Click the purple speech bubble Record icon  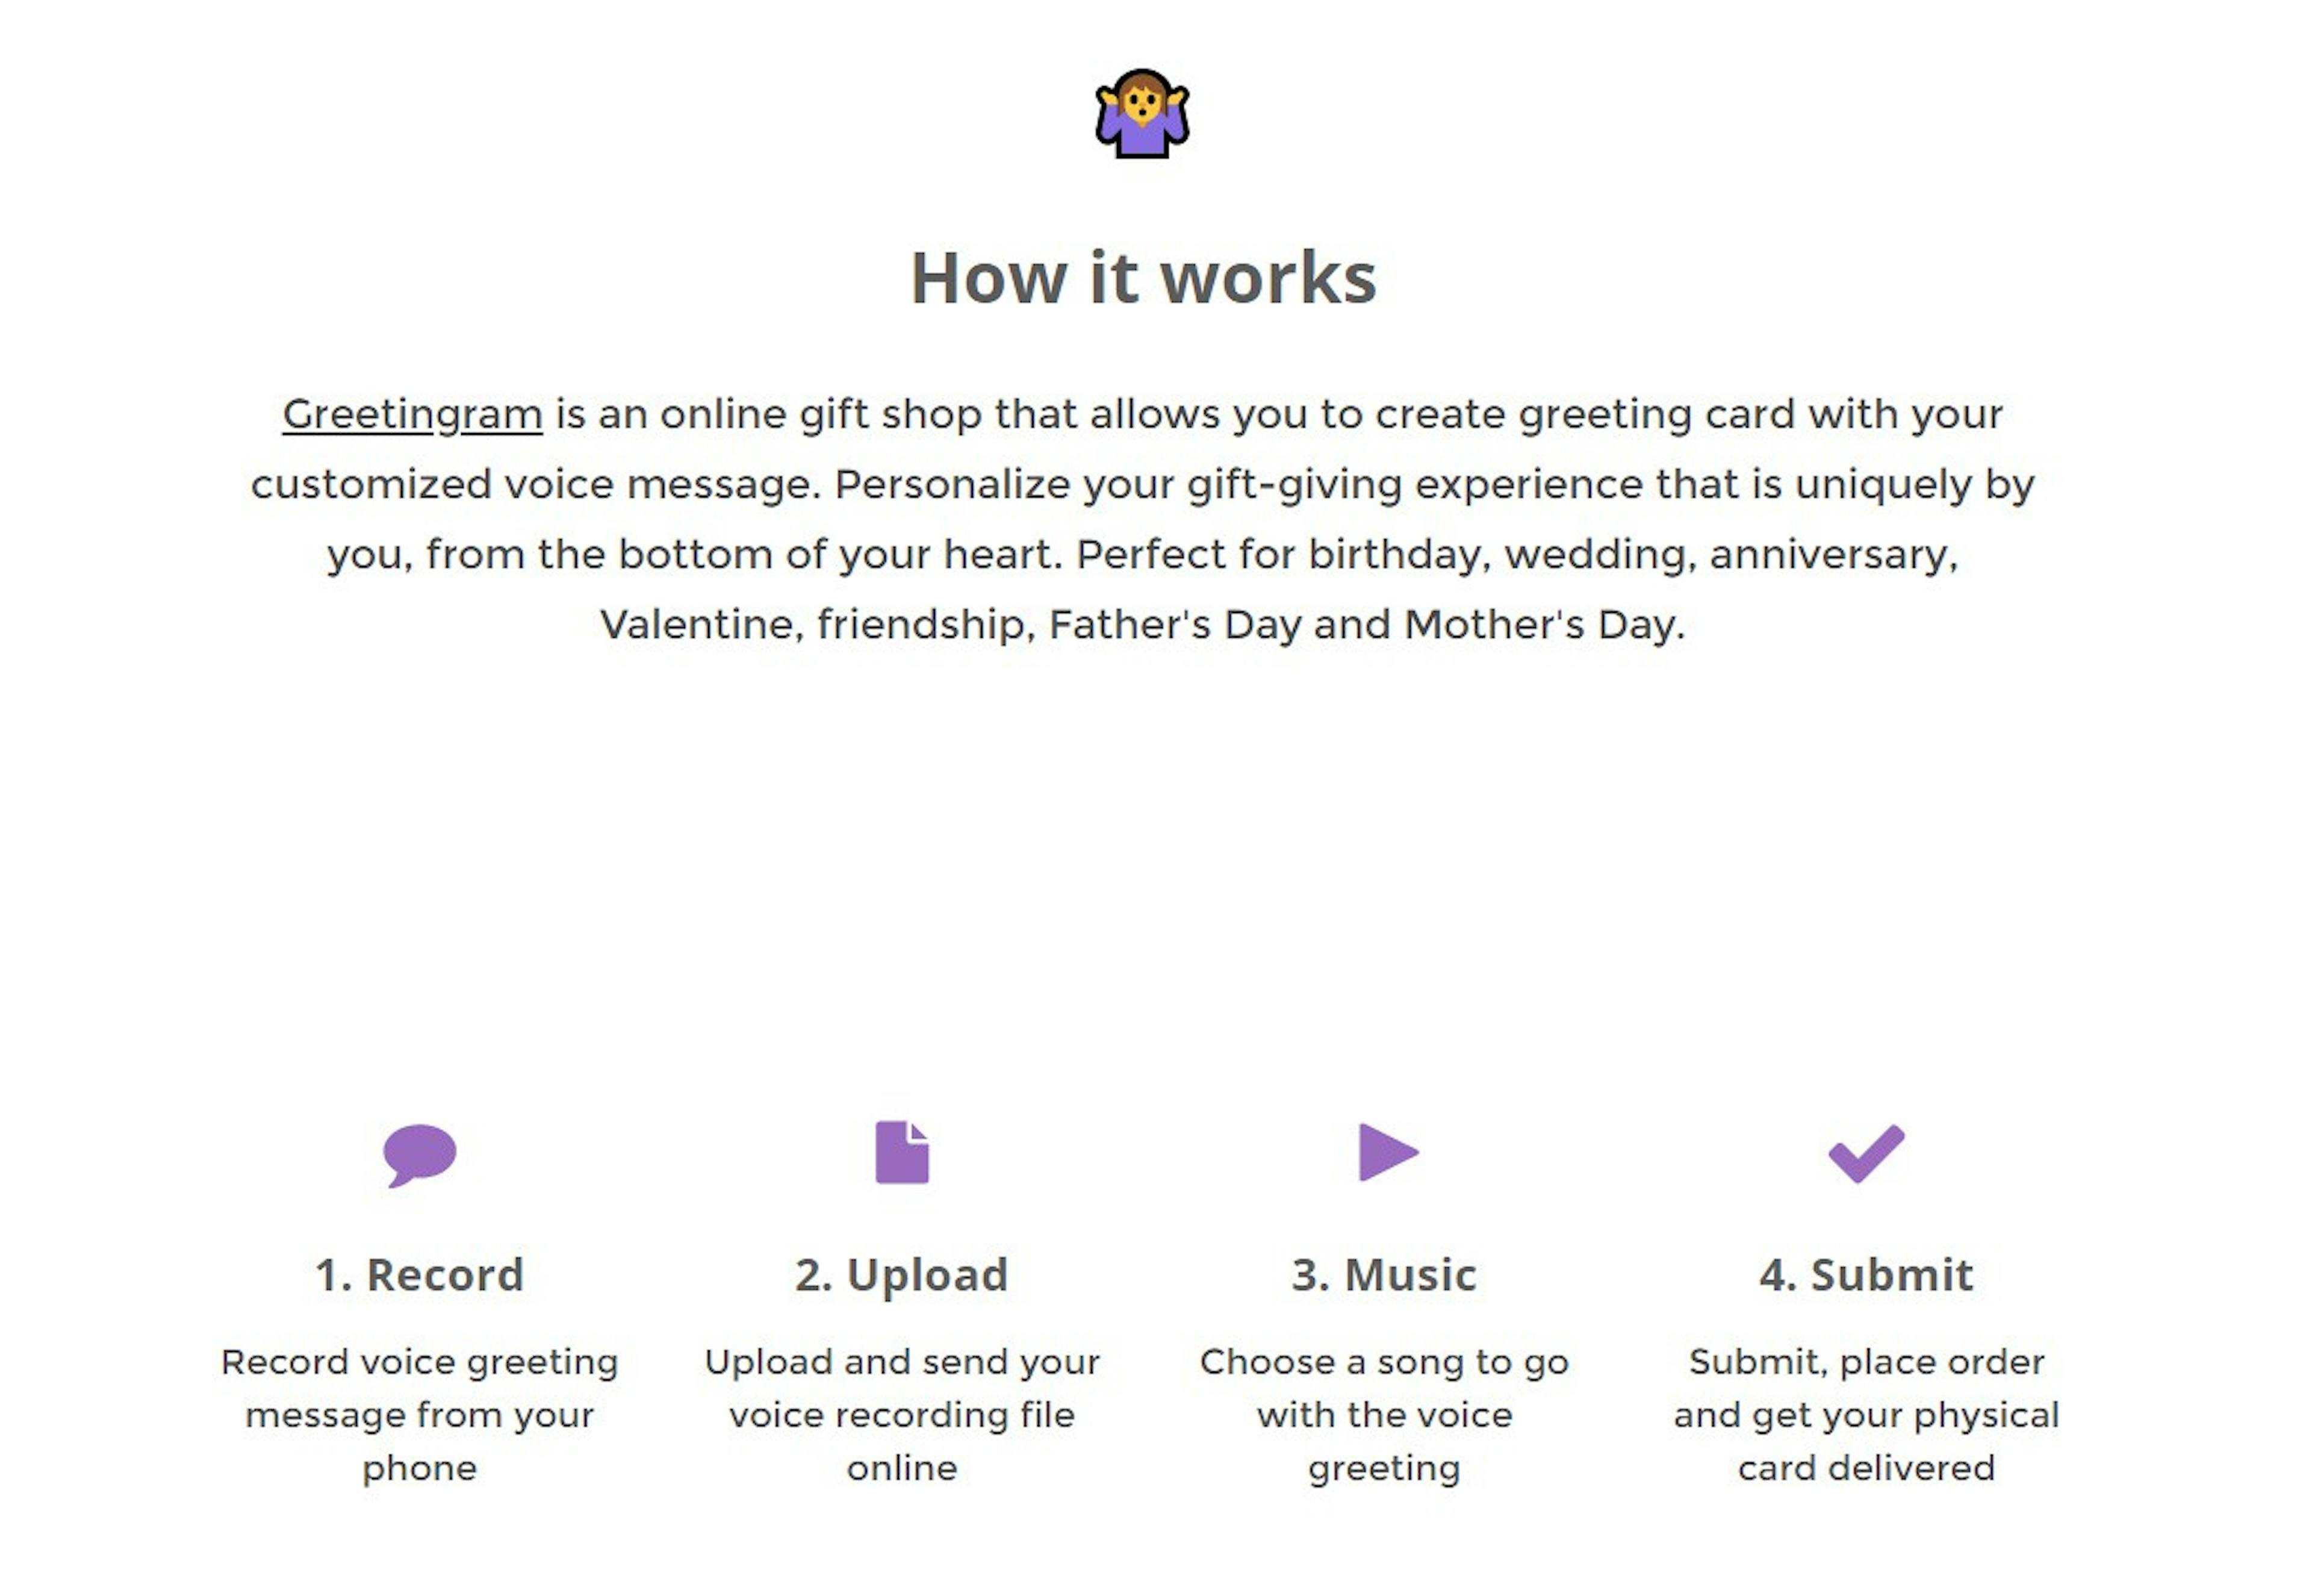(420, 1155)
